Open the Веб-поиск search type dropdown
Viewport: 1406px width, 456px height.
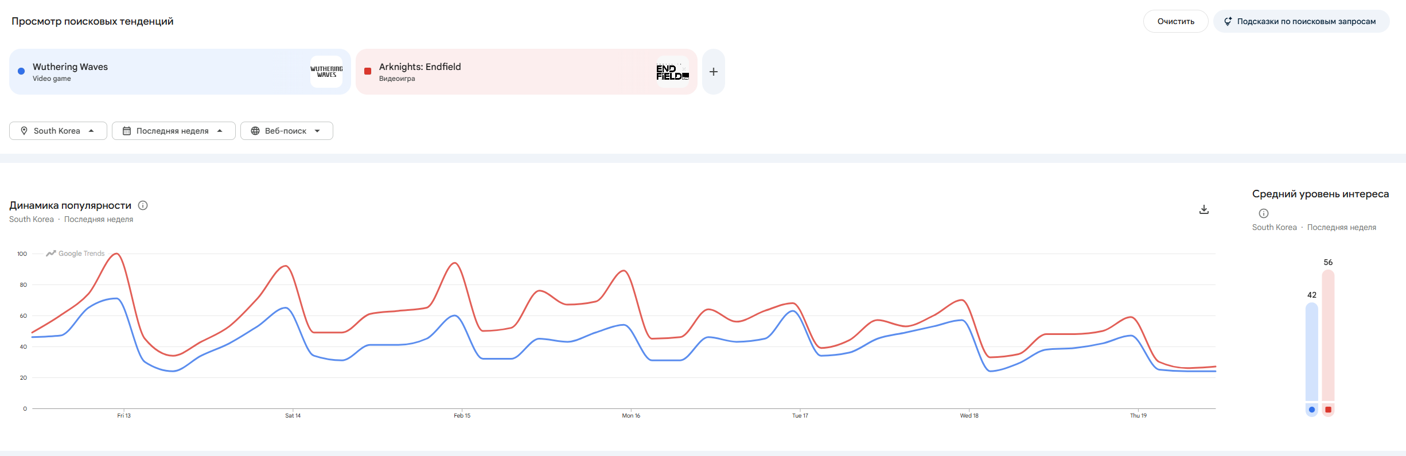point(286,131)
